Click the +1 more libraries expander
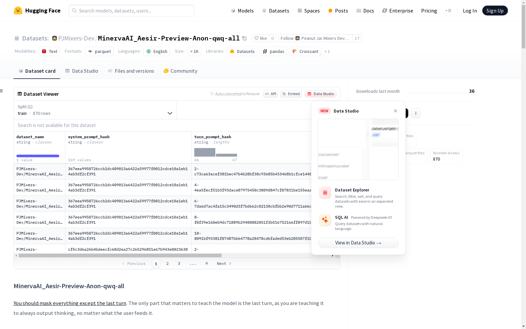526x329 pixels. pyautogui.click(x=327, y=51)
